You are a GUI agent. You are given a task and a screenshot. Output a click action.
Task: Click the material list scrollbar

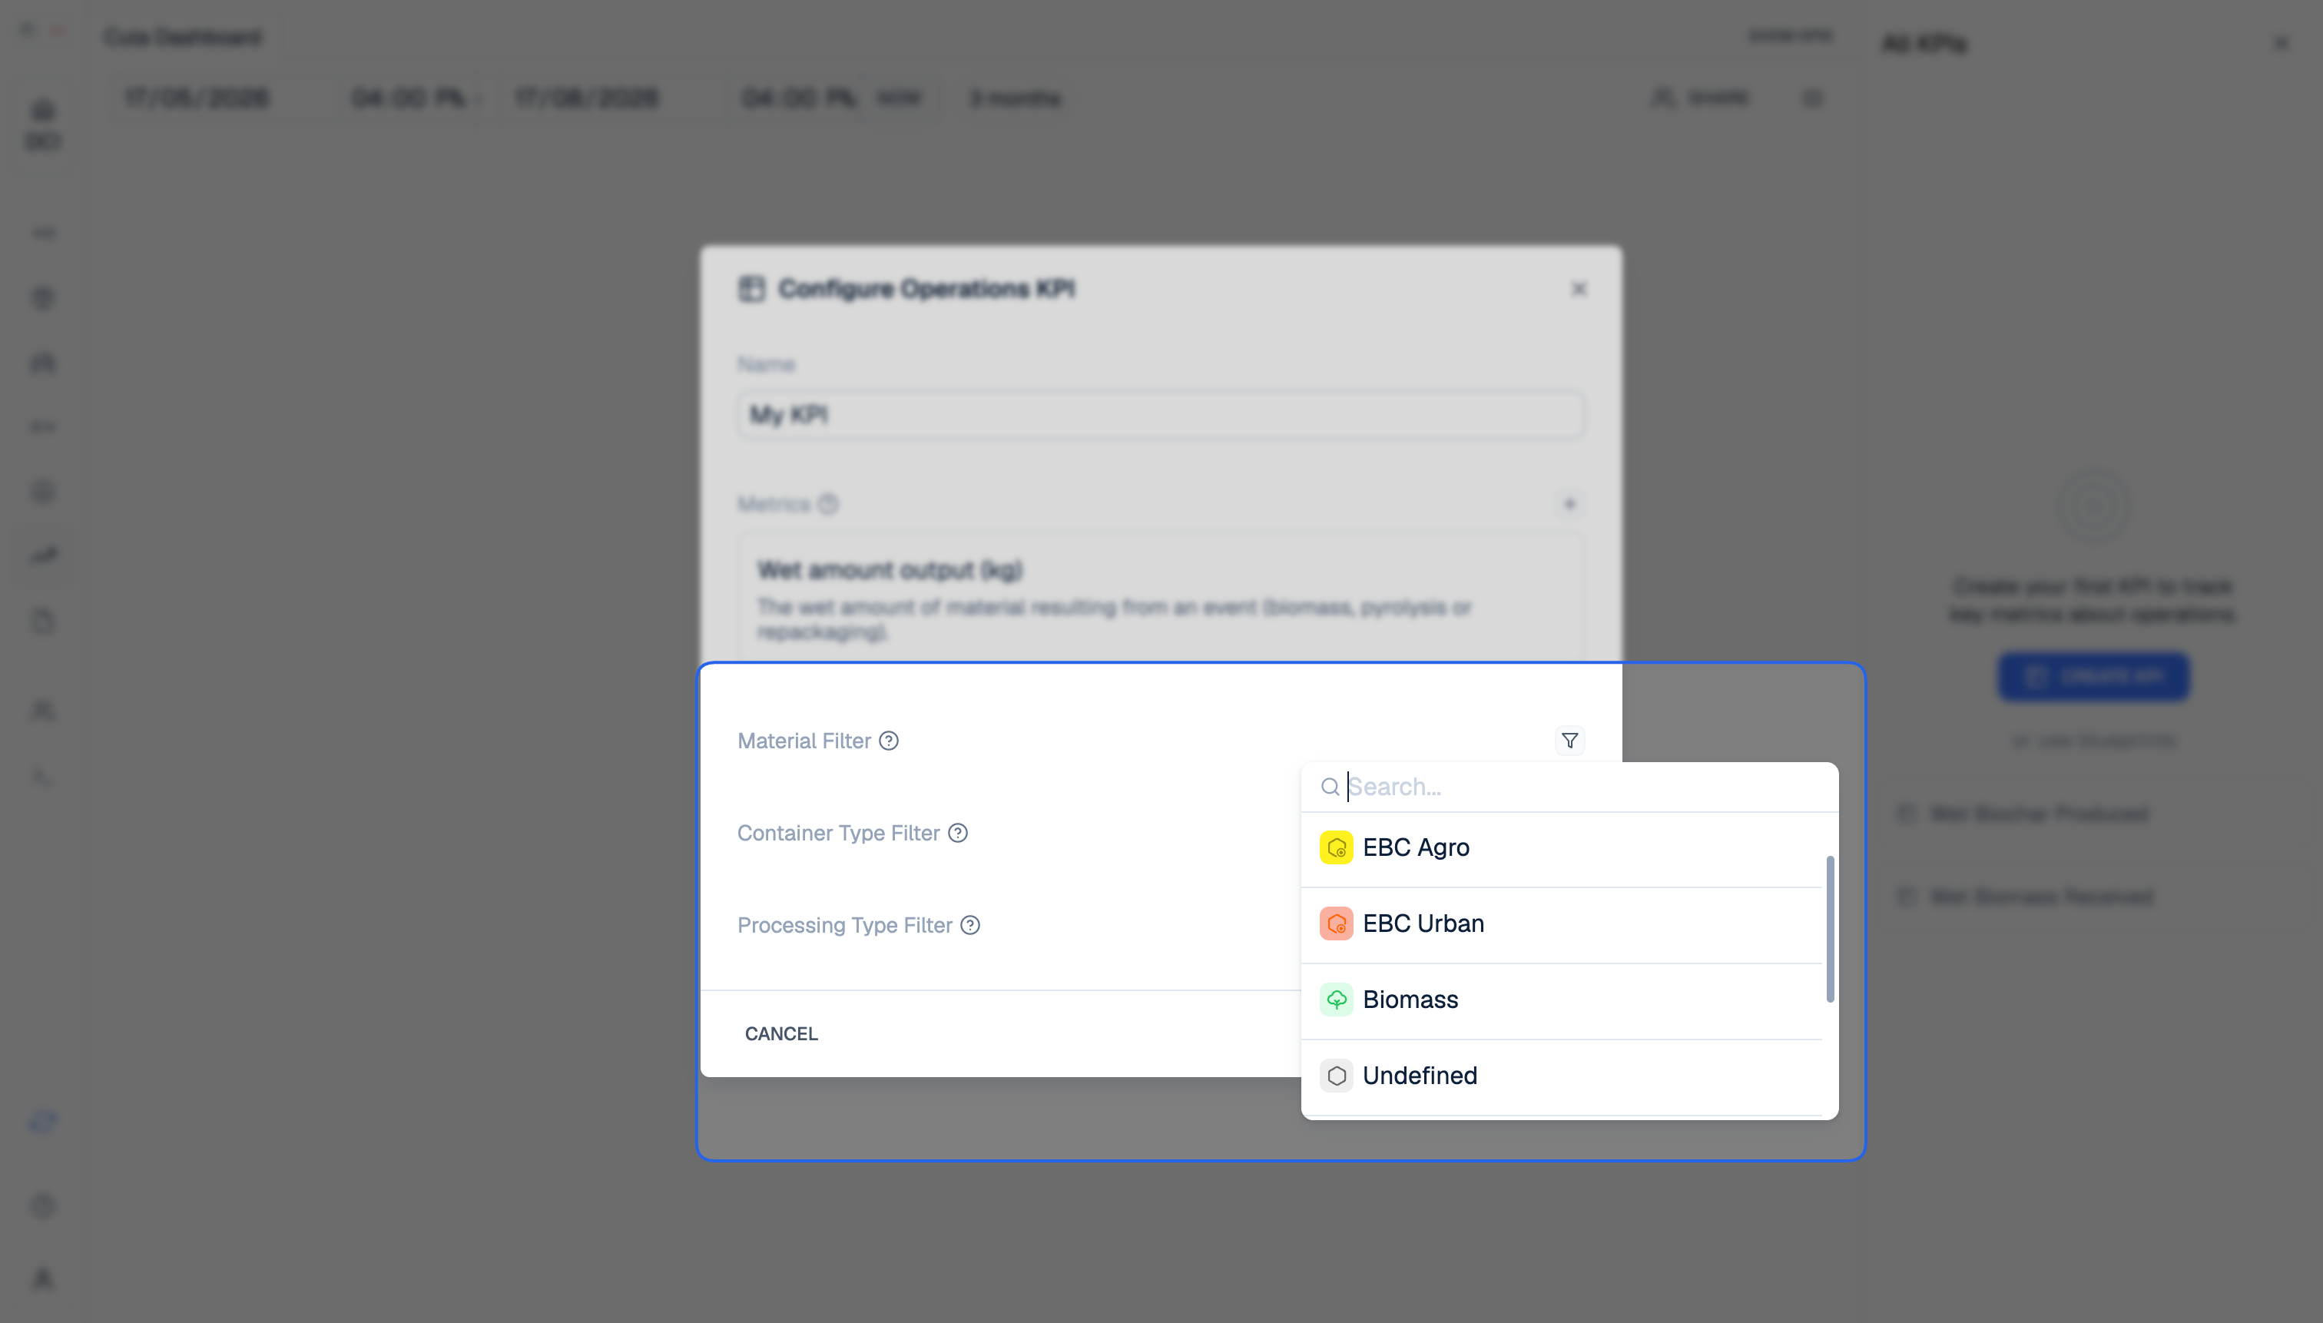pos(1830,929)
